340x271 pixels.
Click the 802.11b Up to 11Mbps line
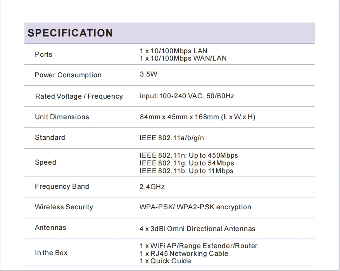[x=186, y=171]
